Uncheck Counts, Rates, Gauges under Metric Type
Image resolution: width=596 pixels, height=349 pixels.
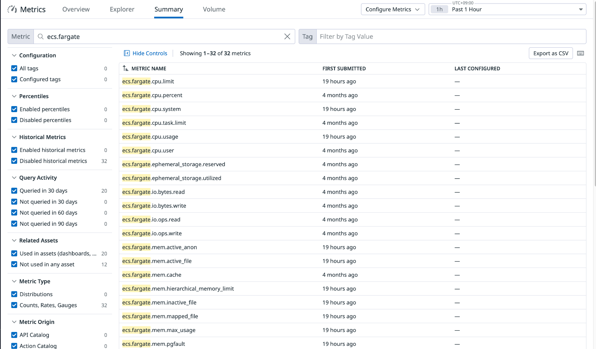click(x=14, y=305)
